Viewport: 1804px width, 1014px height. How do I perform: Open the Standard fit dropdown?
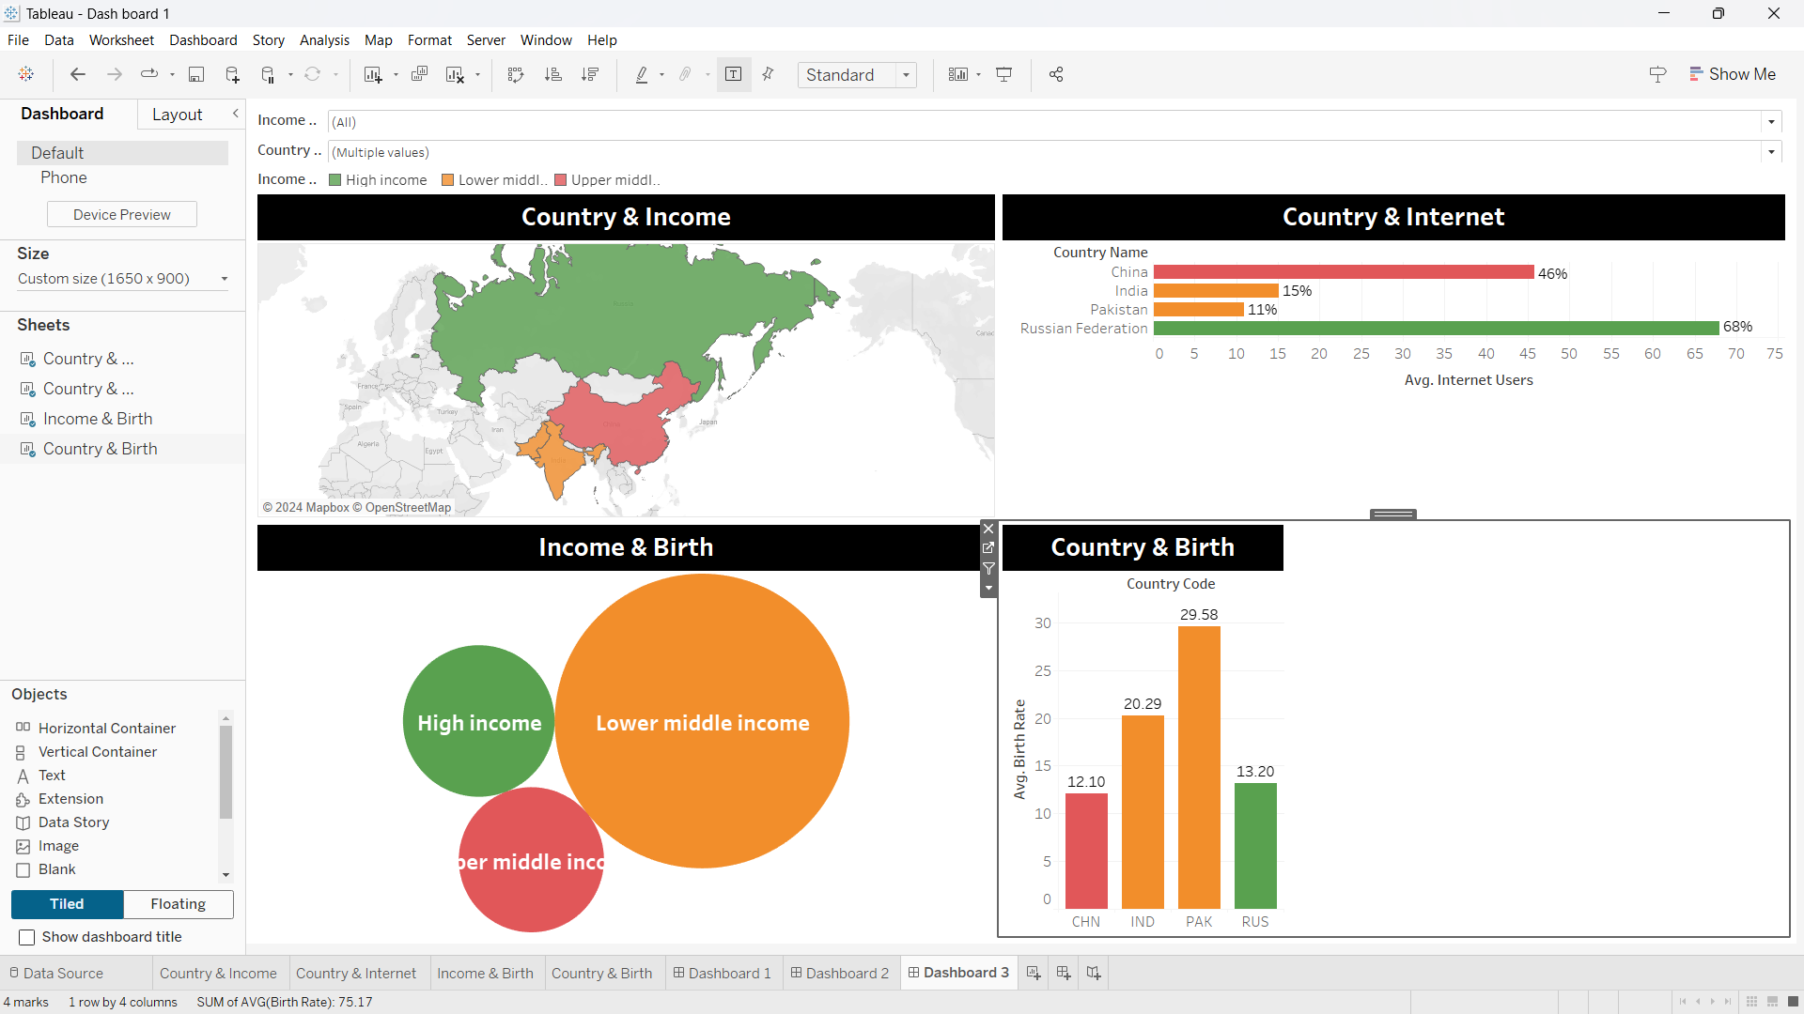906,75
